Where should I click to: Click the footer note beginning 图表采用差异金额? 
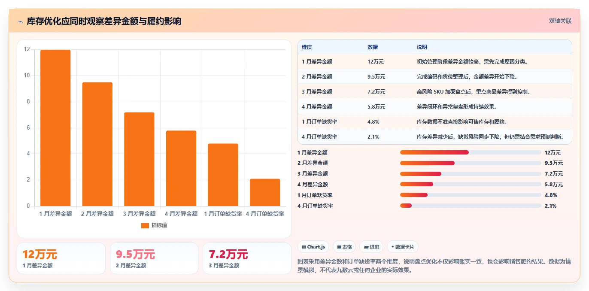pyautogui.click(x=434, y=266)
